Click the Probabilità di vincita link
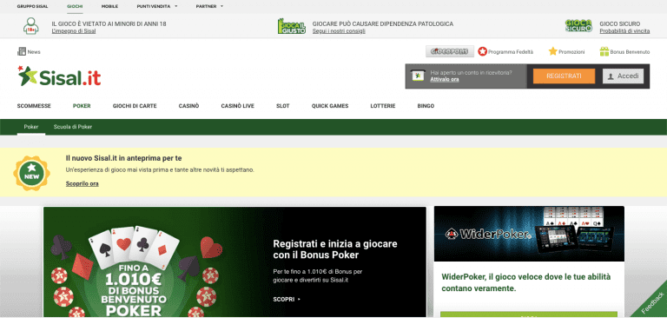Screen dimensions: 667x318 pyautogui.click(x=624, y=31)
